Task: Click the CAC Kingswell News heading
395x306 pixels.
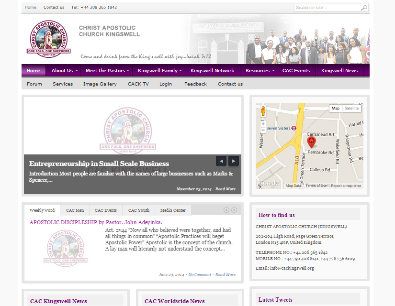Action: tap(58, 301)
